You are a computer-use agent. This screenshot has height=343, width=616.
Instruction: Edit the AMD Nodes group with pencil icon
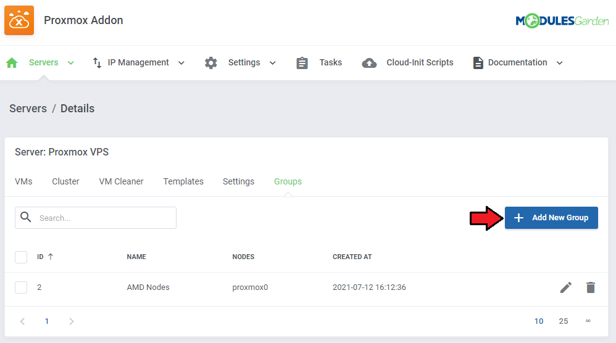[x=566, y=287]
